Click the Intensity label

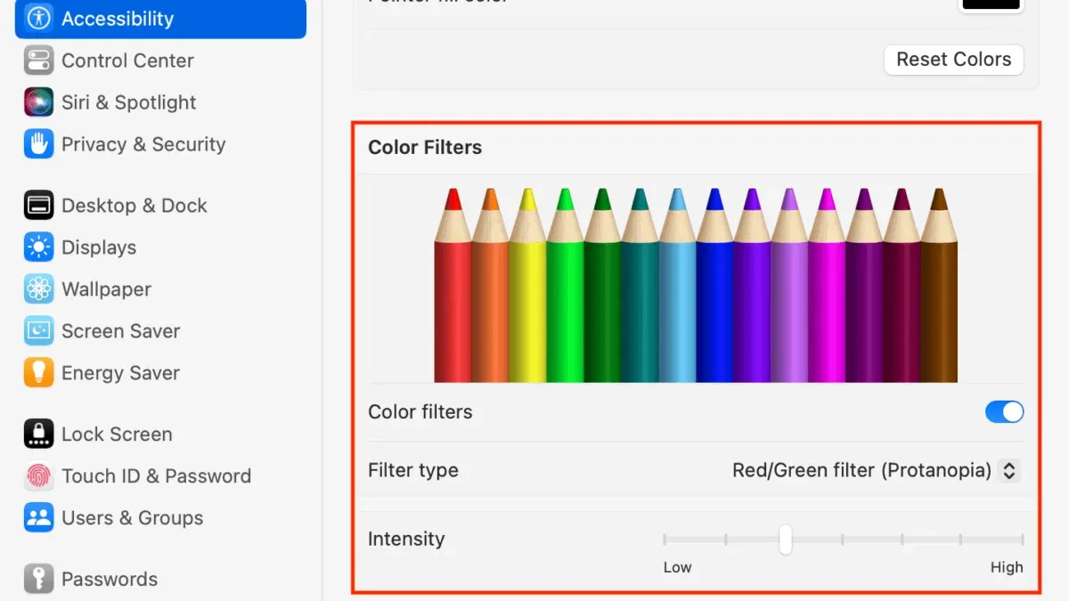[x=406, y=539]
